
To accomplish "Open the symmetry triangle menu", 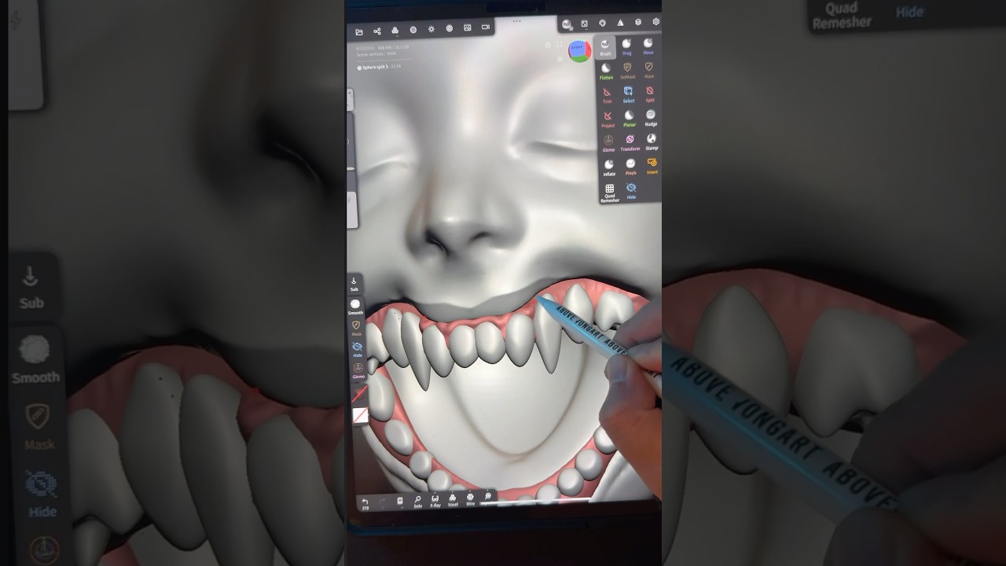I will [620, 23].
